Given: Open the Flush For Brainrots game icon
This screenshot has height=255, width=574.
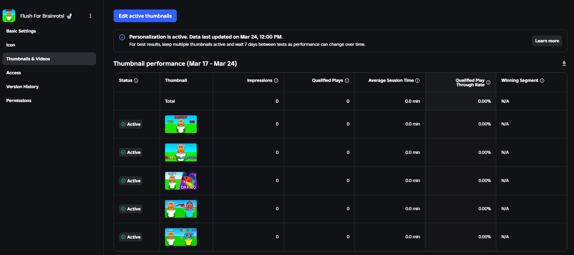Looking at the screenshot, I should coord(9,16).
